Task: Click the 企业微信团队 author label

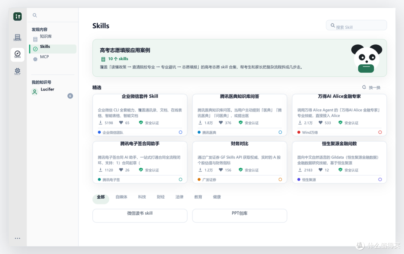Action: (113, 132)
